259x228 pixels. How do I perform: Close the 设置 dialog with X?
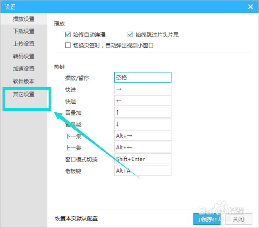[x=250, y=7]
